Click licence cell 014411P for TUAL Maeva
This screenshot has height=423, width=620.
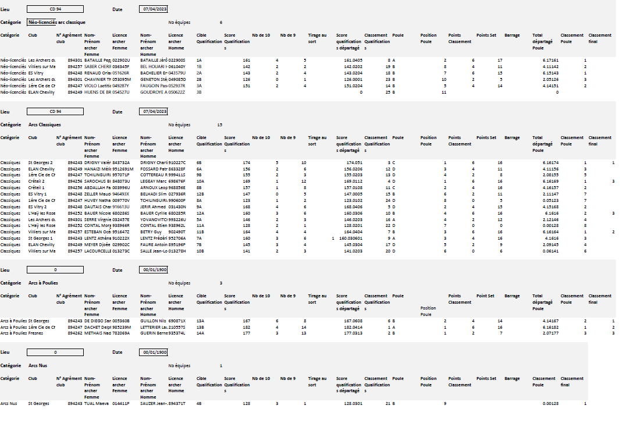pyautogui.click(x=121, y=403)
